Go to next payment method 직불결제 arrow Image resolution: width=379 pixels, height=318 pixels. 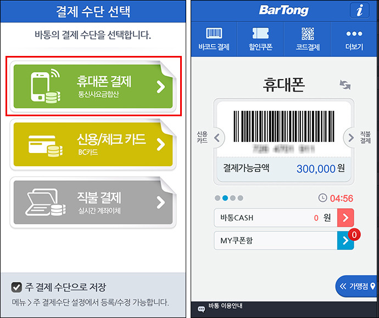(350, 138)
